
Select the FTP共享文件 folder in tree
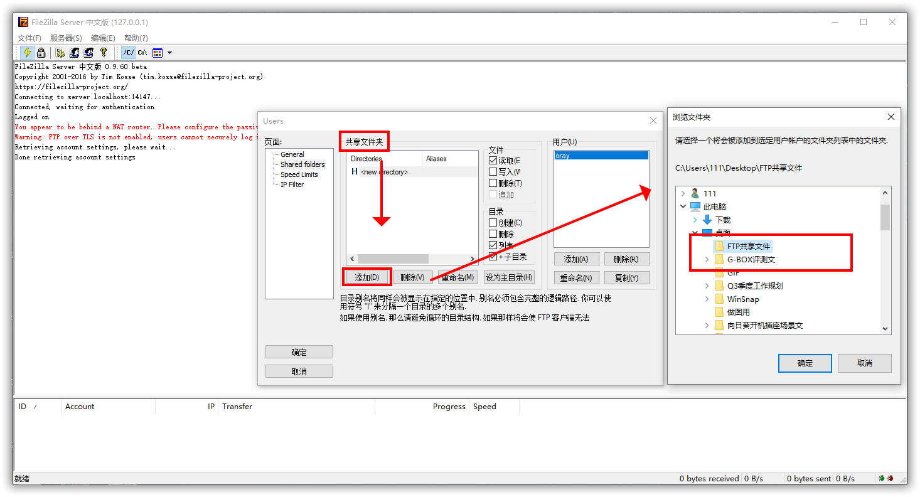(x=749, y=246)
